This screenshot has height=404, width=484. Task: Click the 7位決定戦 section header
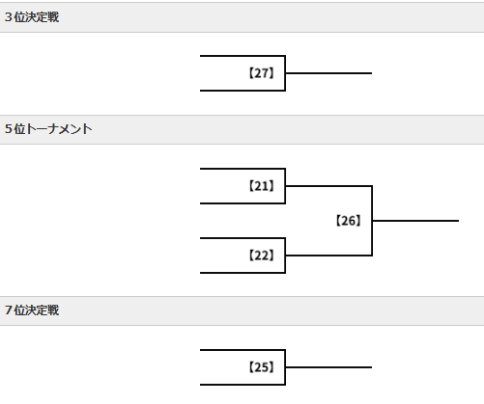(242, 310)
